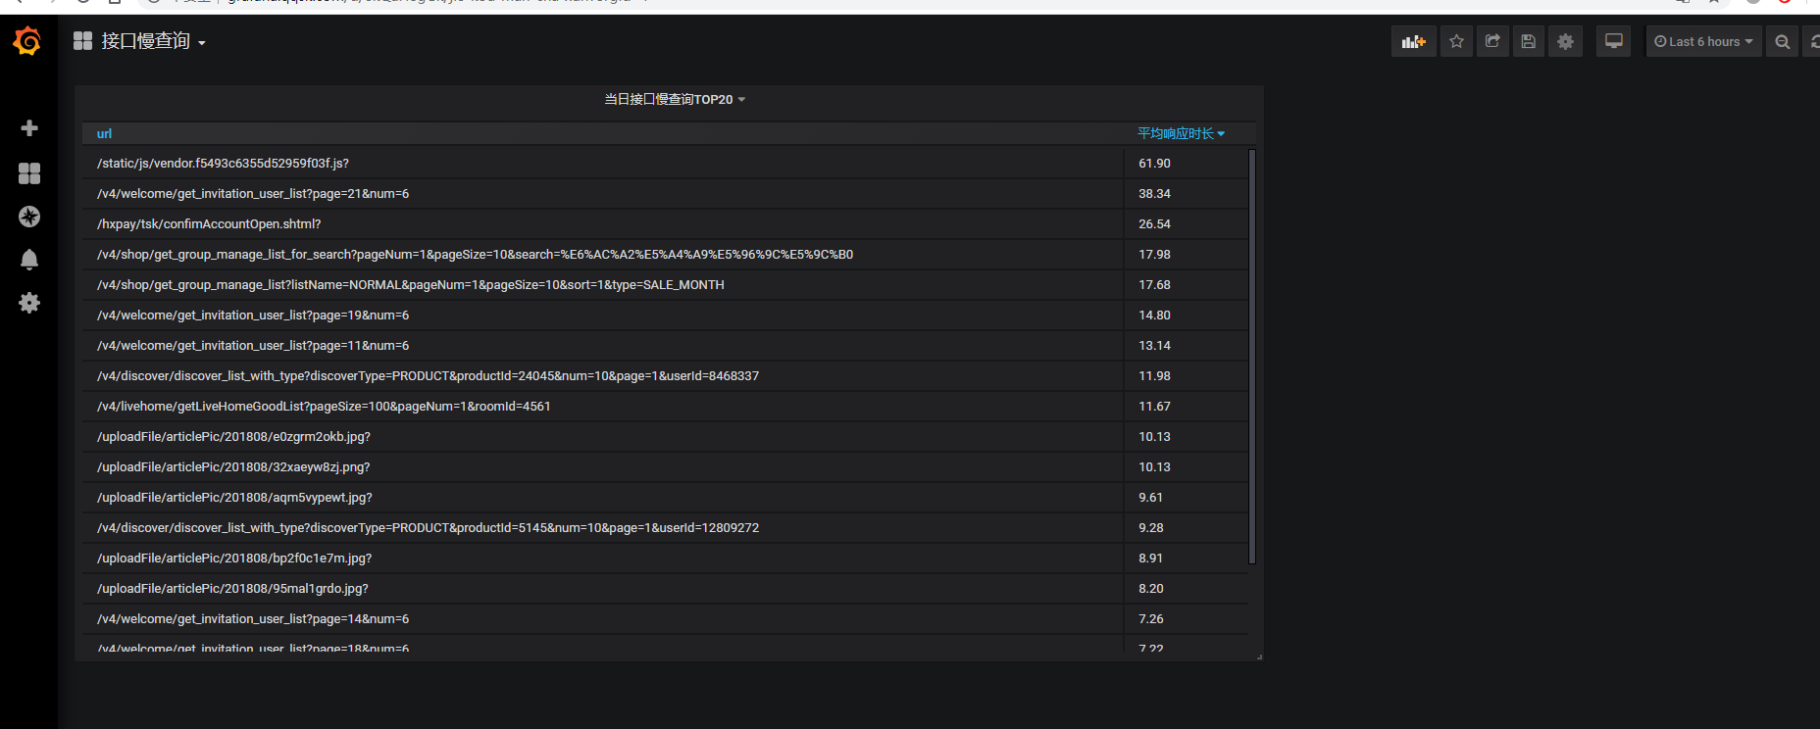Screen dimensions: 1820x729
Task: Click the Add panel button
Action: click(x=1413, y=41)
